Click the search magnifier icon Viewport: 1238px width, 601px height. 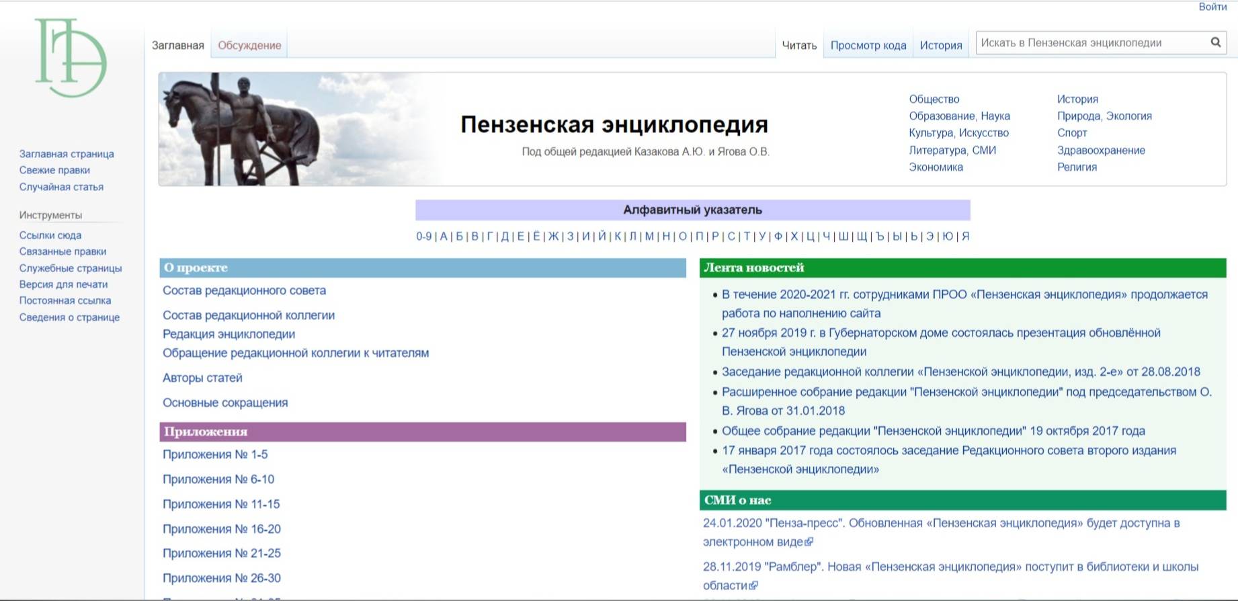point(1215,42)
